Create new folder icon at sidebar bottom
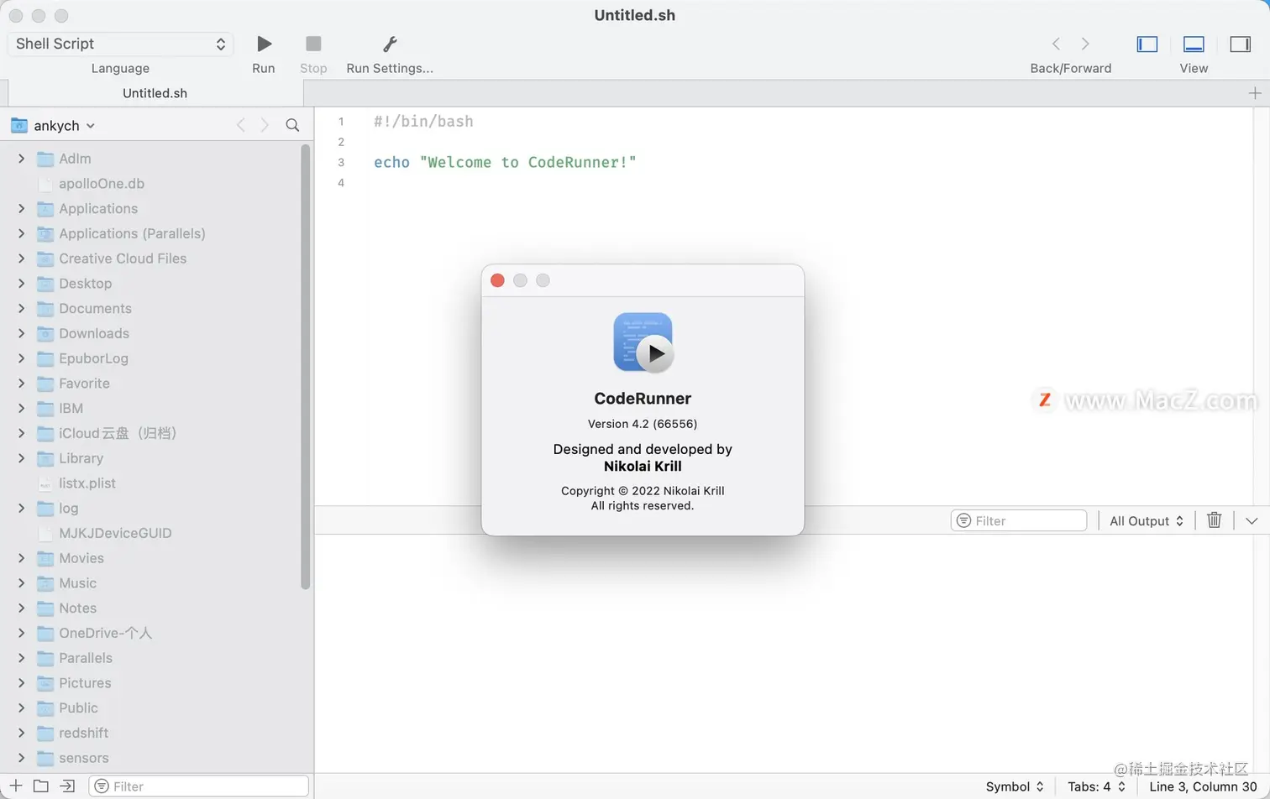The height and width of the screenshot is (799, 1270). coord(41,786)
